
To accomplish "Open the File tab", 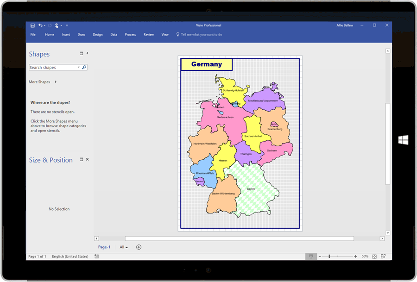I will 33,35.
